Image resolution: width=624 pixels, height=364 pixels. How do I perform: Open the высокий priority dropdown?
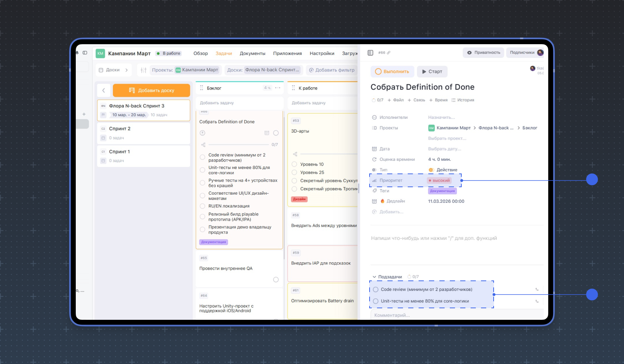[439, 181]
